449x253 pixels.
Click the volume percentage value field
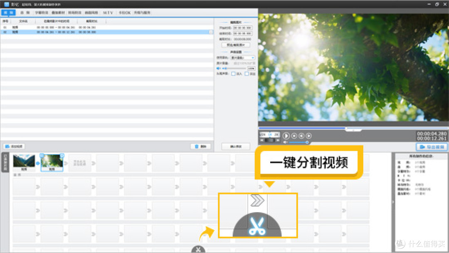point(251,69)
